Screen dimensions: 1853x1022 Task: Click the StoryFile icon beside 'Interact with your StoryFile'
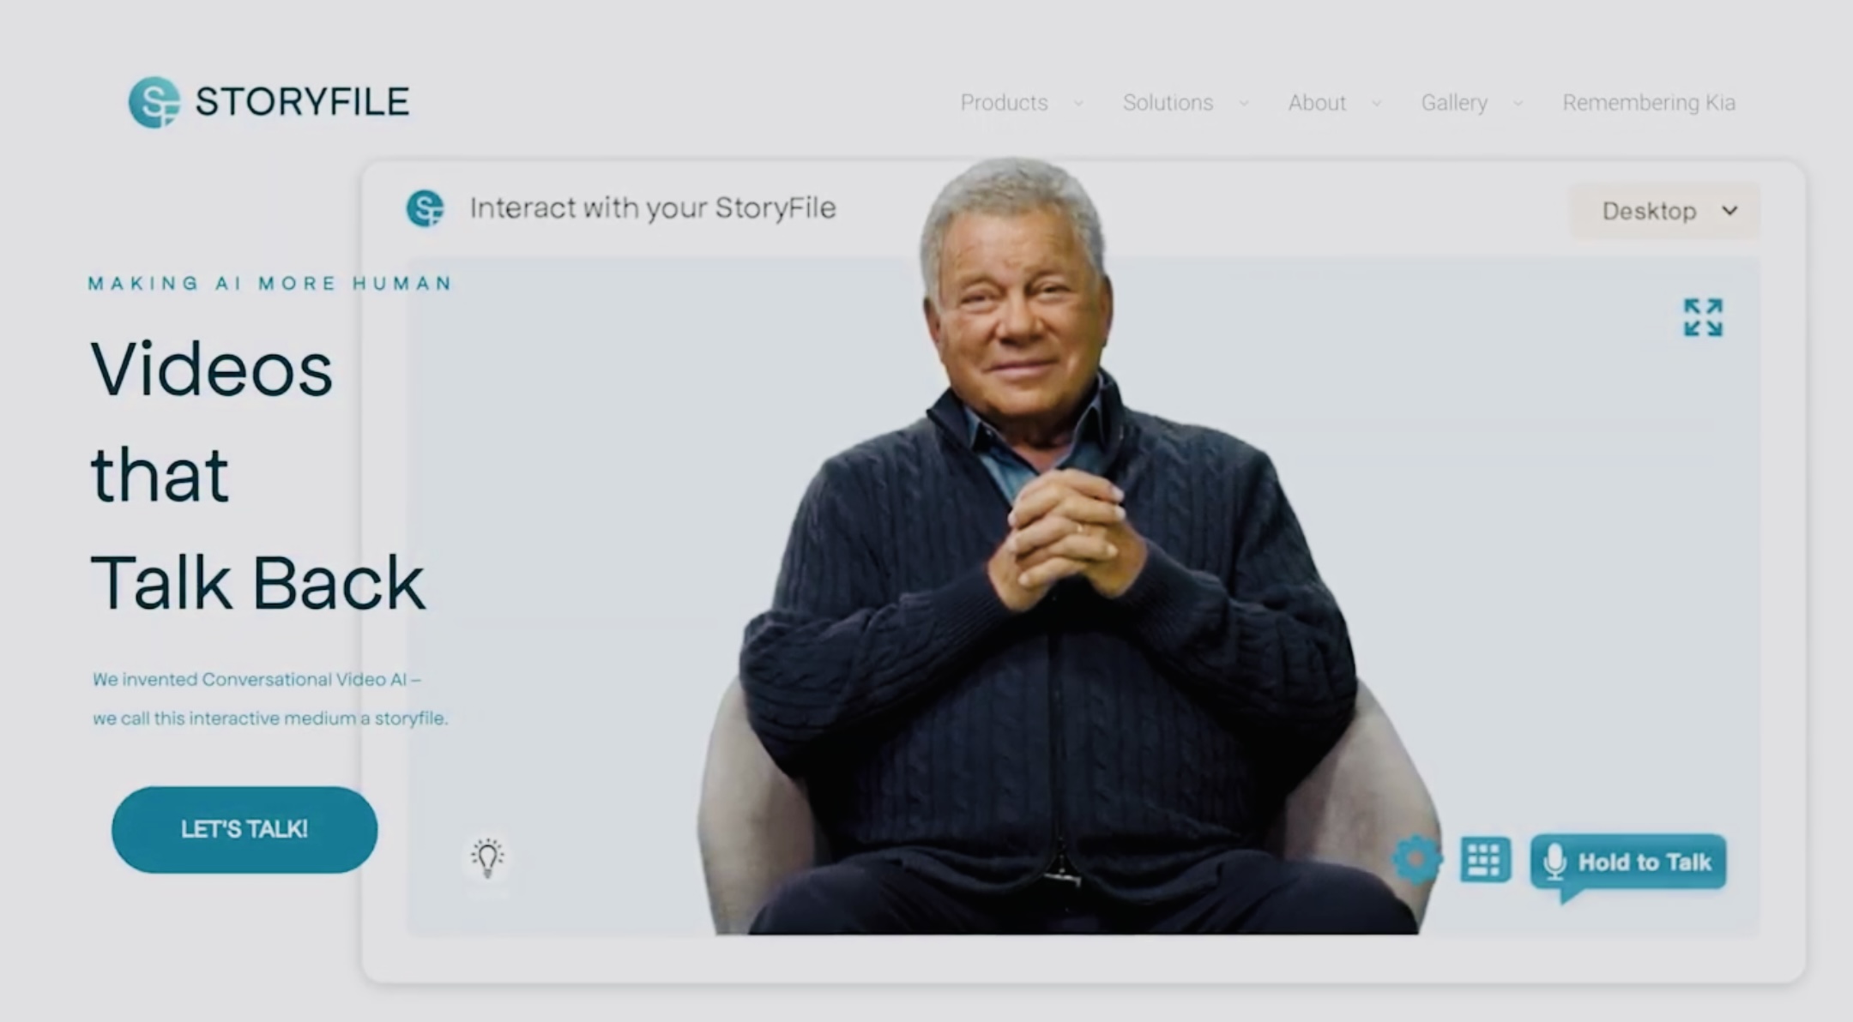[426, 208]
